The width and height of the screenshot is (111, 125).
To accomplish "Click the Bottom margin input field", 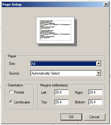I will (96, 102).
